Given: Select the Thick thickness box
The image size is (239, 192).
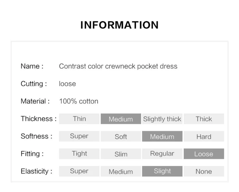Looking at the screenshot, I should [x=204, y=119].
